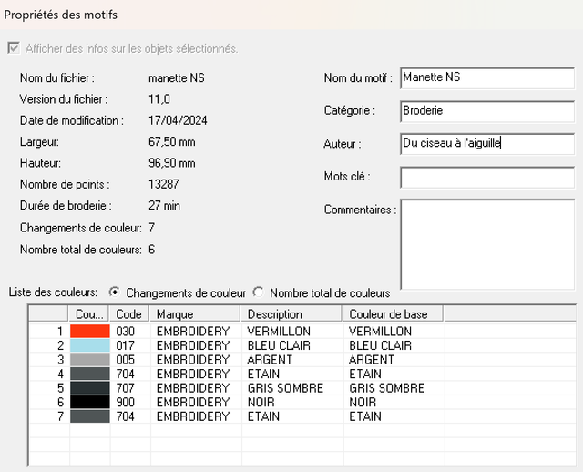Click inside the 'Commentaires' text area
This screenshot has width=583, height=472.
486,243
